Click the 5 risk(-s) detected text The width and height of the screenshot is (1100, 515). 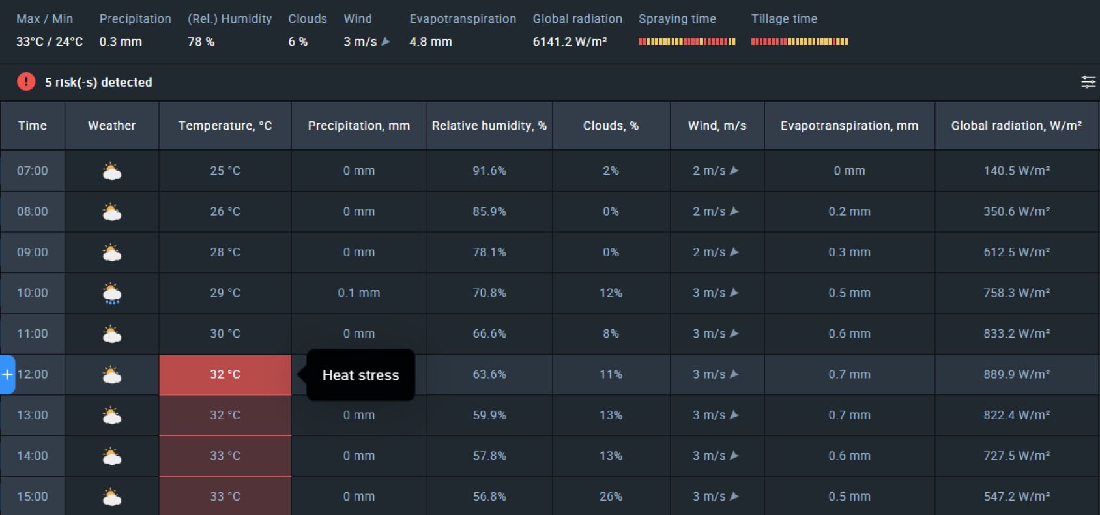coord(98,82)
